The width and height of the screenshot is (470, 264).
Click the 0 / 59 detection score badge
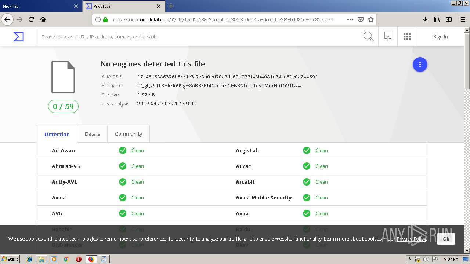tap(63, 106)
